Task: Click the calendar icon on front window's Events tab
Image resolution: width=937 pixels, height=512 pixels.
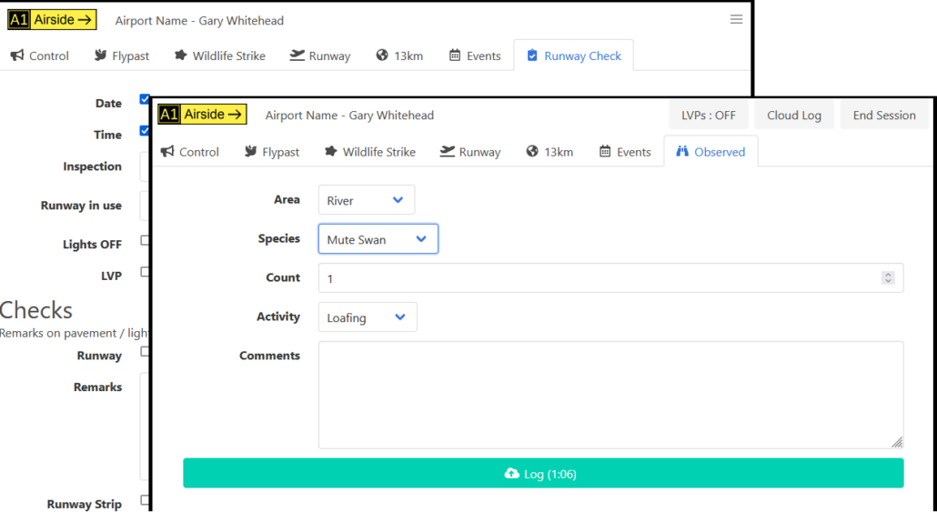Action: [605, 152]
